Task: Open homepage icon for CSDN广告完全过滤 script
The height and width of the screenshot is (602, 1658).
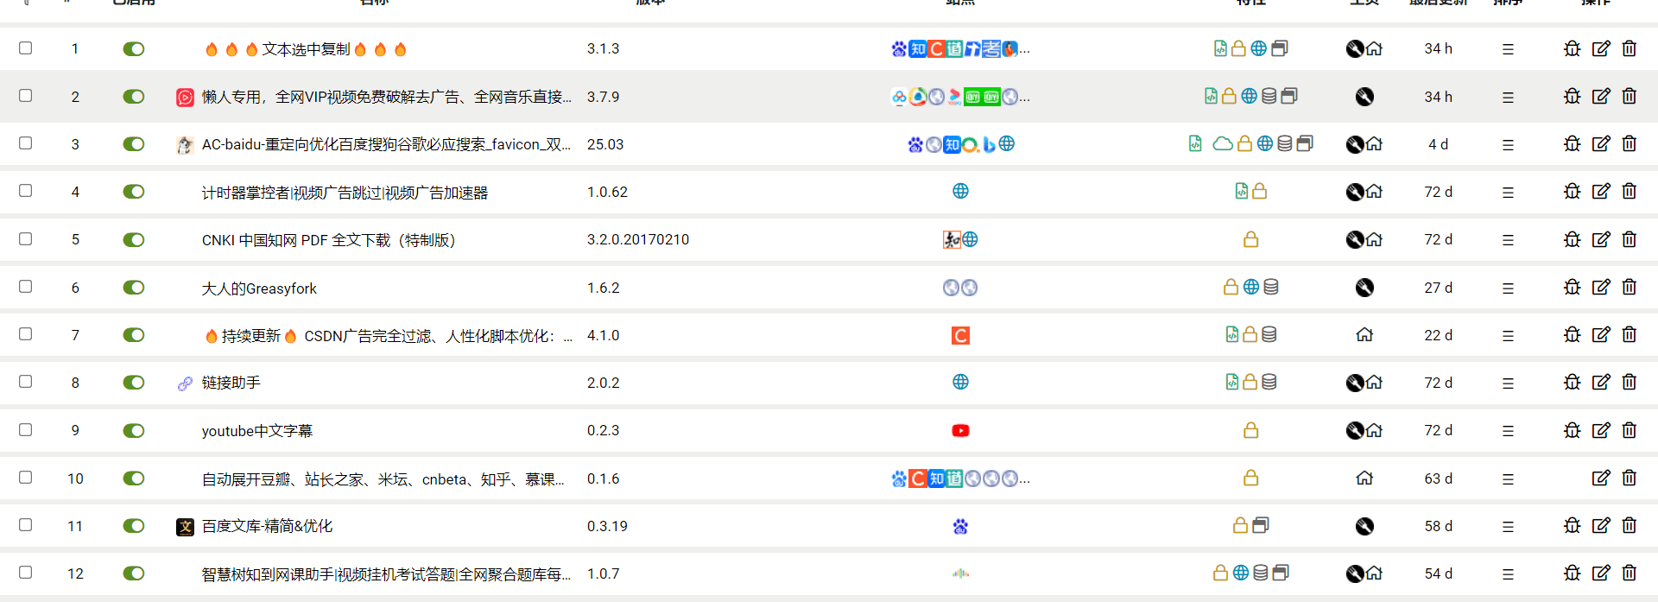Action: click(x=1364, y=334)
